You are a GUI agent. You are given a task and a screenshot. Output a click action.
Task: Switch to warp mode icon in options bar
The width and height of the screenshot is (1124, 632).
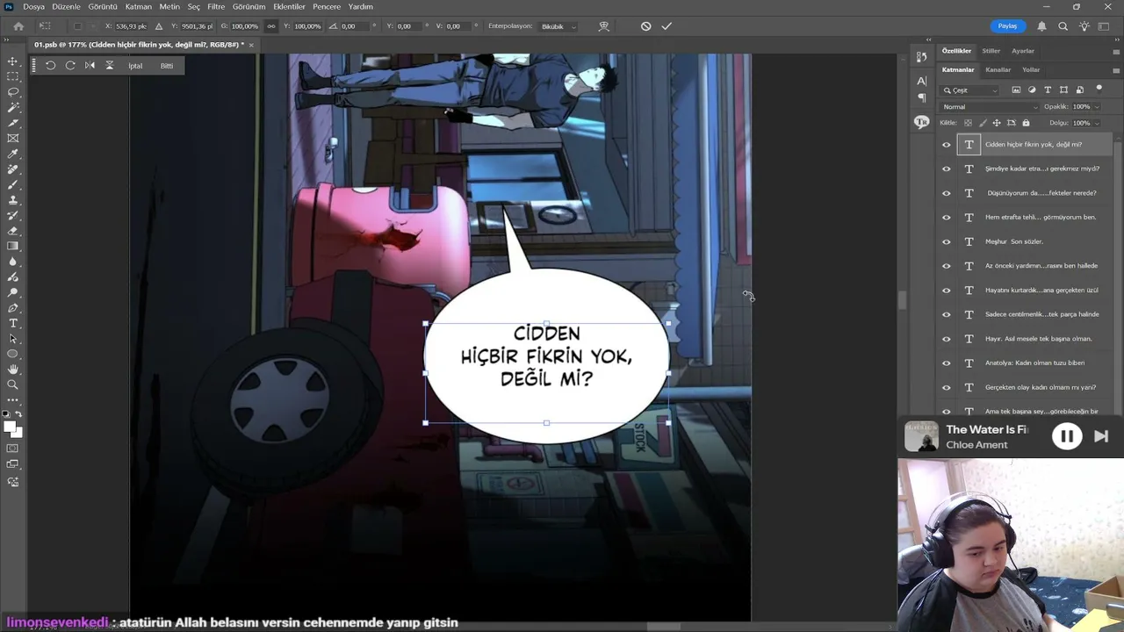pyautogui.click(x=604, y=26)
